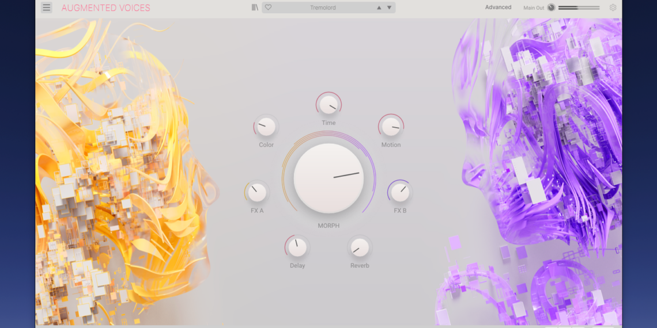This screenshot has height=328, width=657.
Task: Favorite the Tremolord preset with heart icon
Action: tap(268, 7)
